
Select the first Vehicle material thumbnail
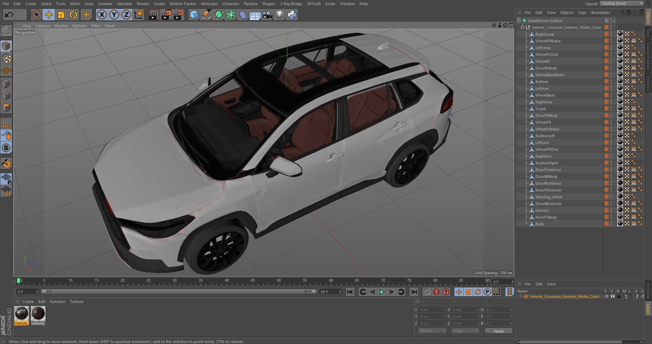pyautogui.click(x=21, y=314)
